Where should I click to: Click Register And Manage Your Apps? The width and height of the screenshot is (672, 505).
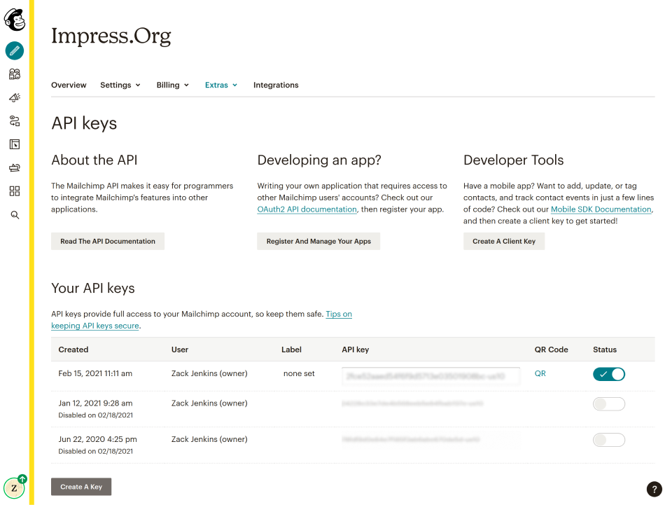[x=318, y=242]
